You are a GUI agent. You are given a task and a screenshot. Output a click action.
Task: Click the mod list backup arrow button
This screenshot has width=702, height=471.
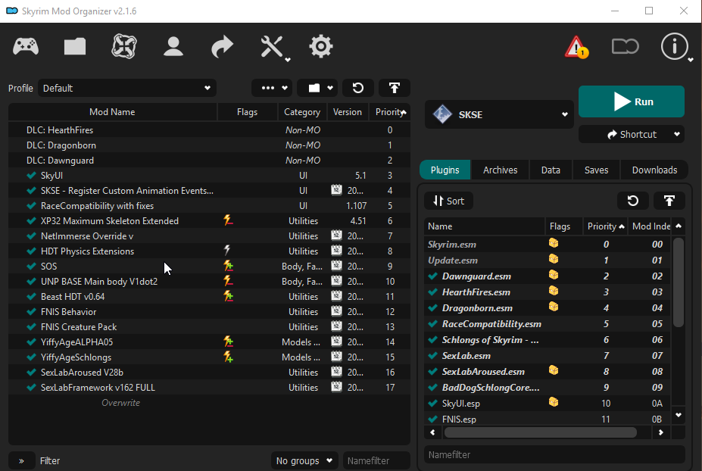tap(395, 88)
